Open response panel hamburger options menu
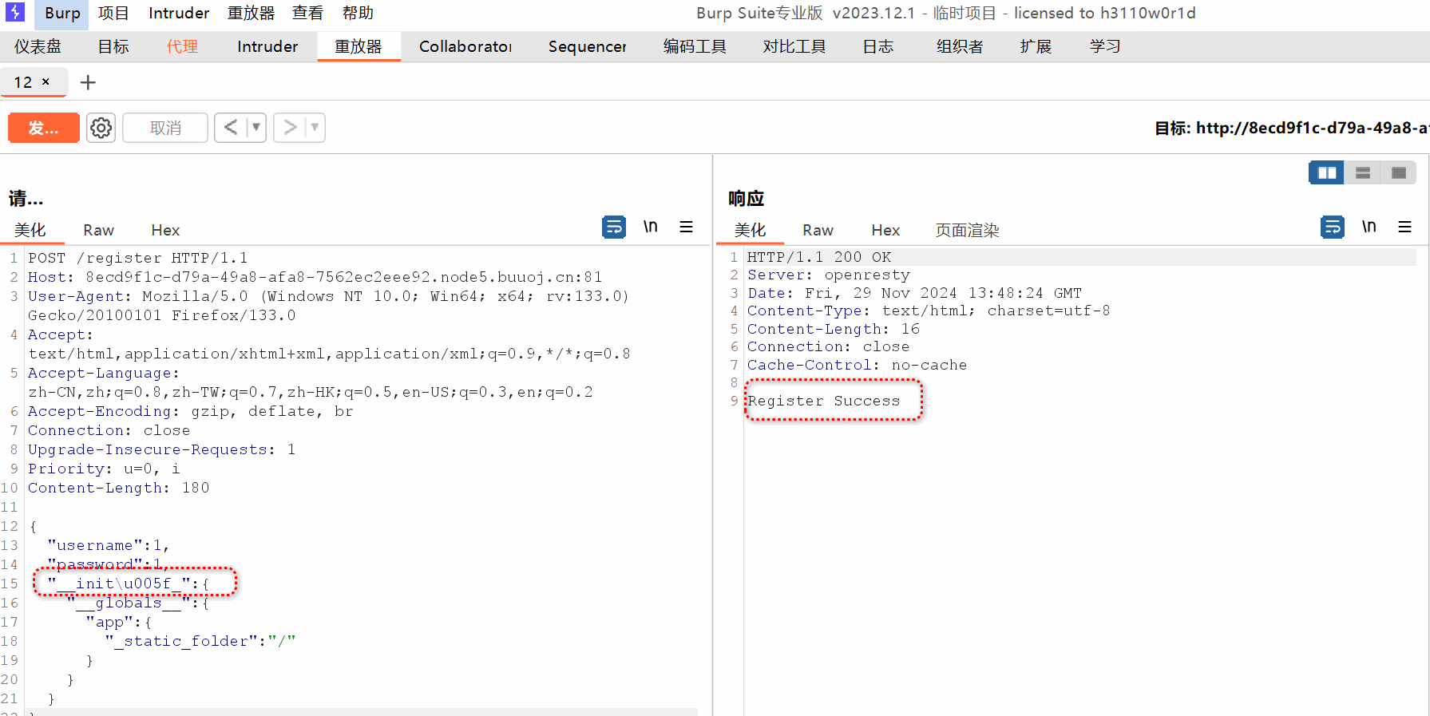 pyautogui.click(x=1405, y=227)
